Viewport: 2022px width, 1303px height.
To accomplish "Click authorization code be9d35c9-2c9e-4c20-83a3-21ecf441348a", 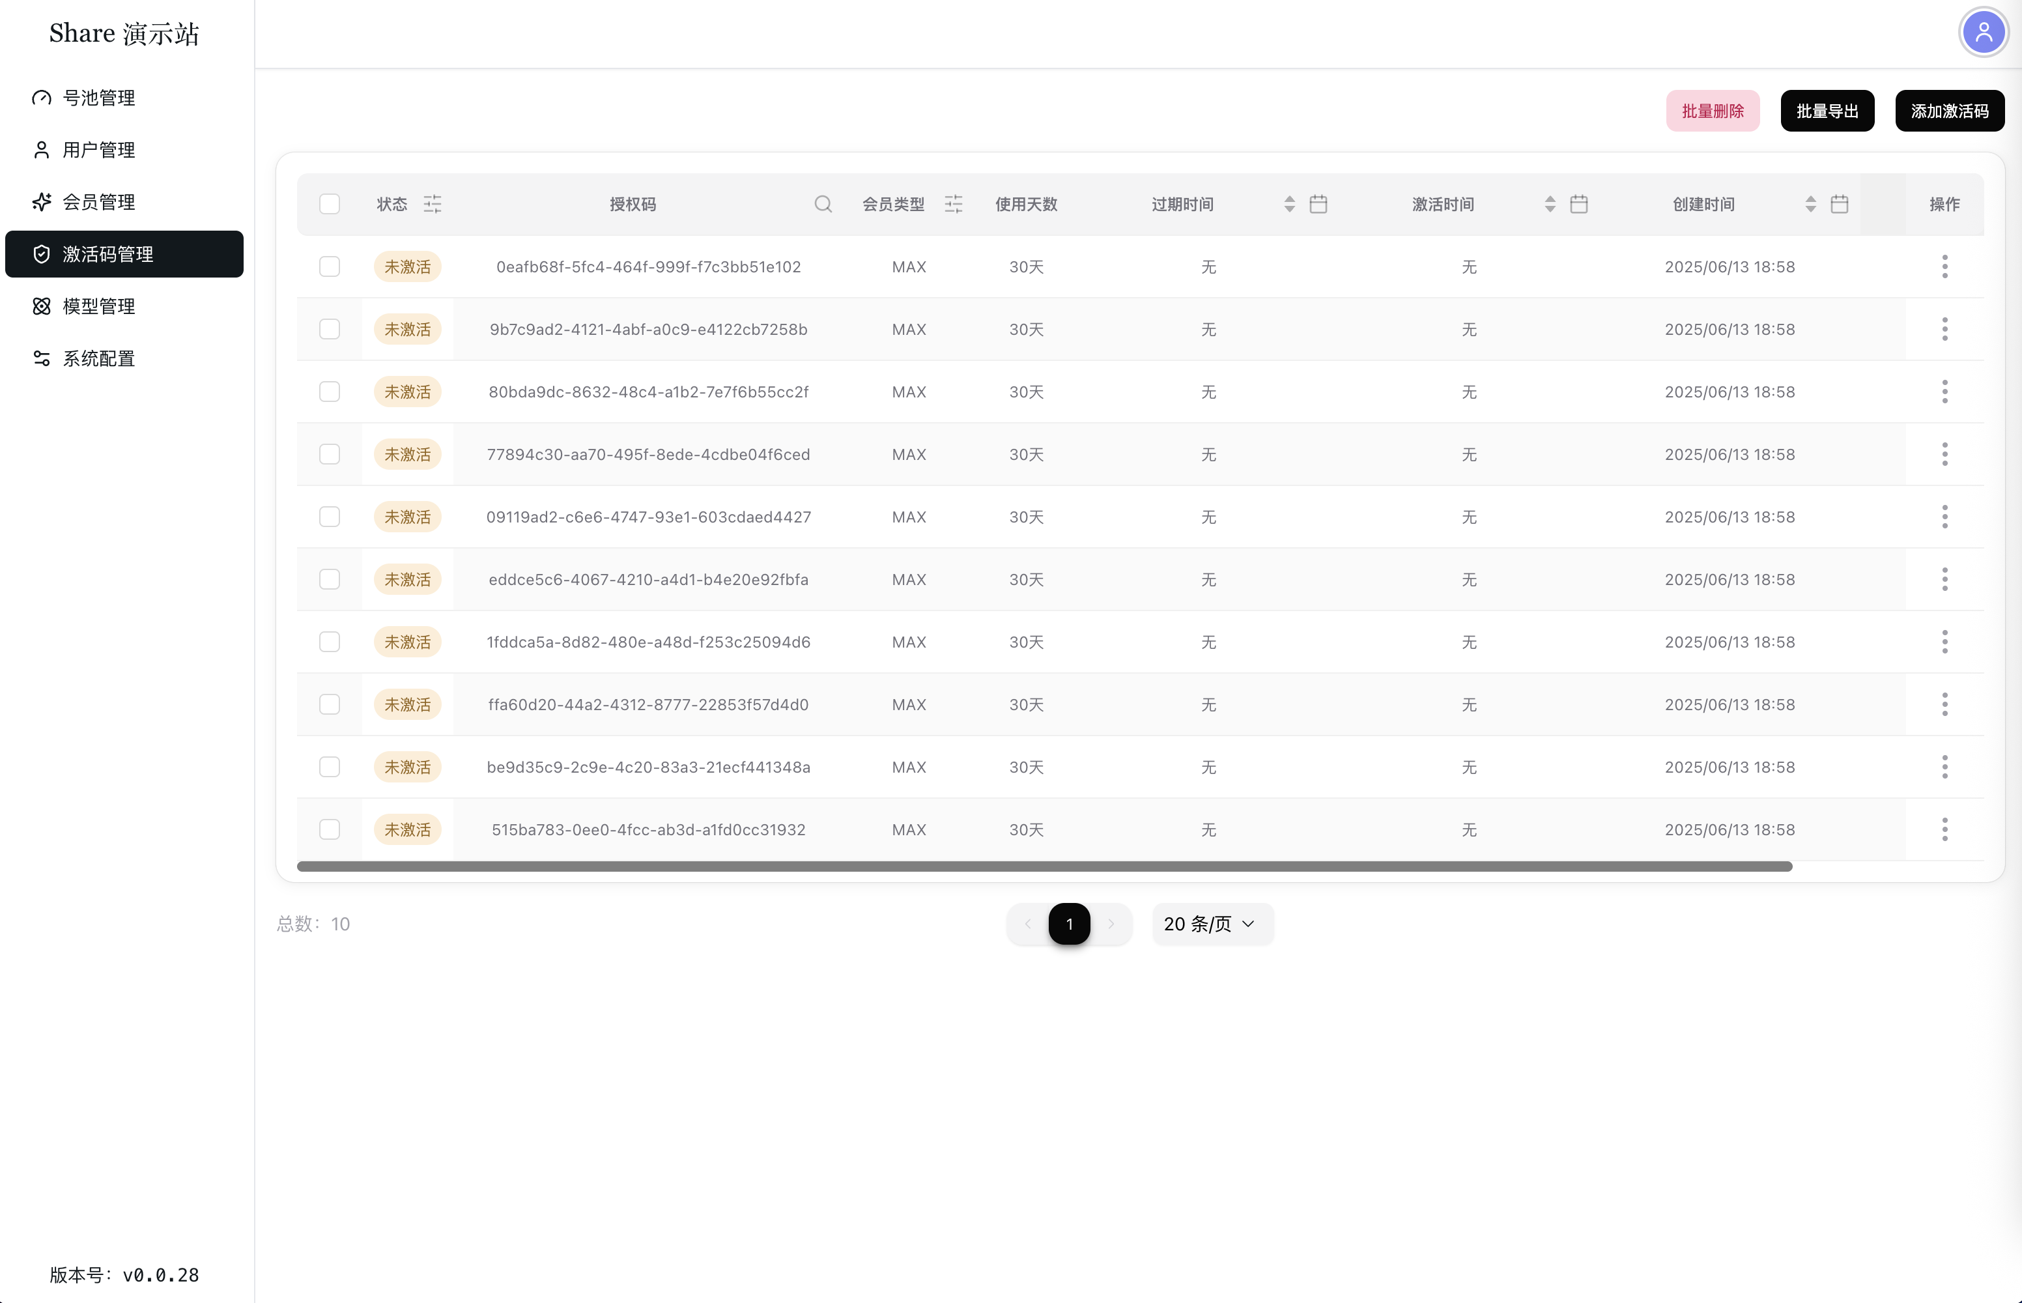I will [x=648, y=767].
